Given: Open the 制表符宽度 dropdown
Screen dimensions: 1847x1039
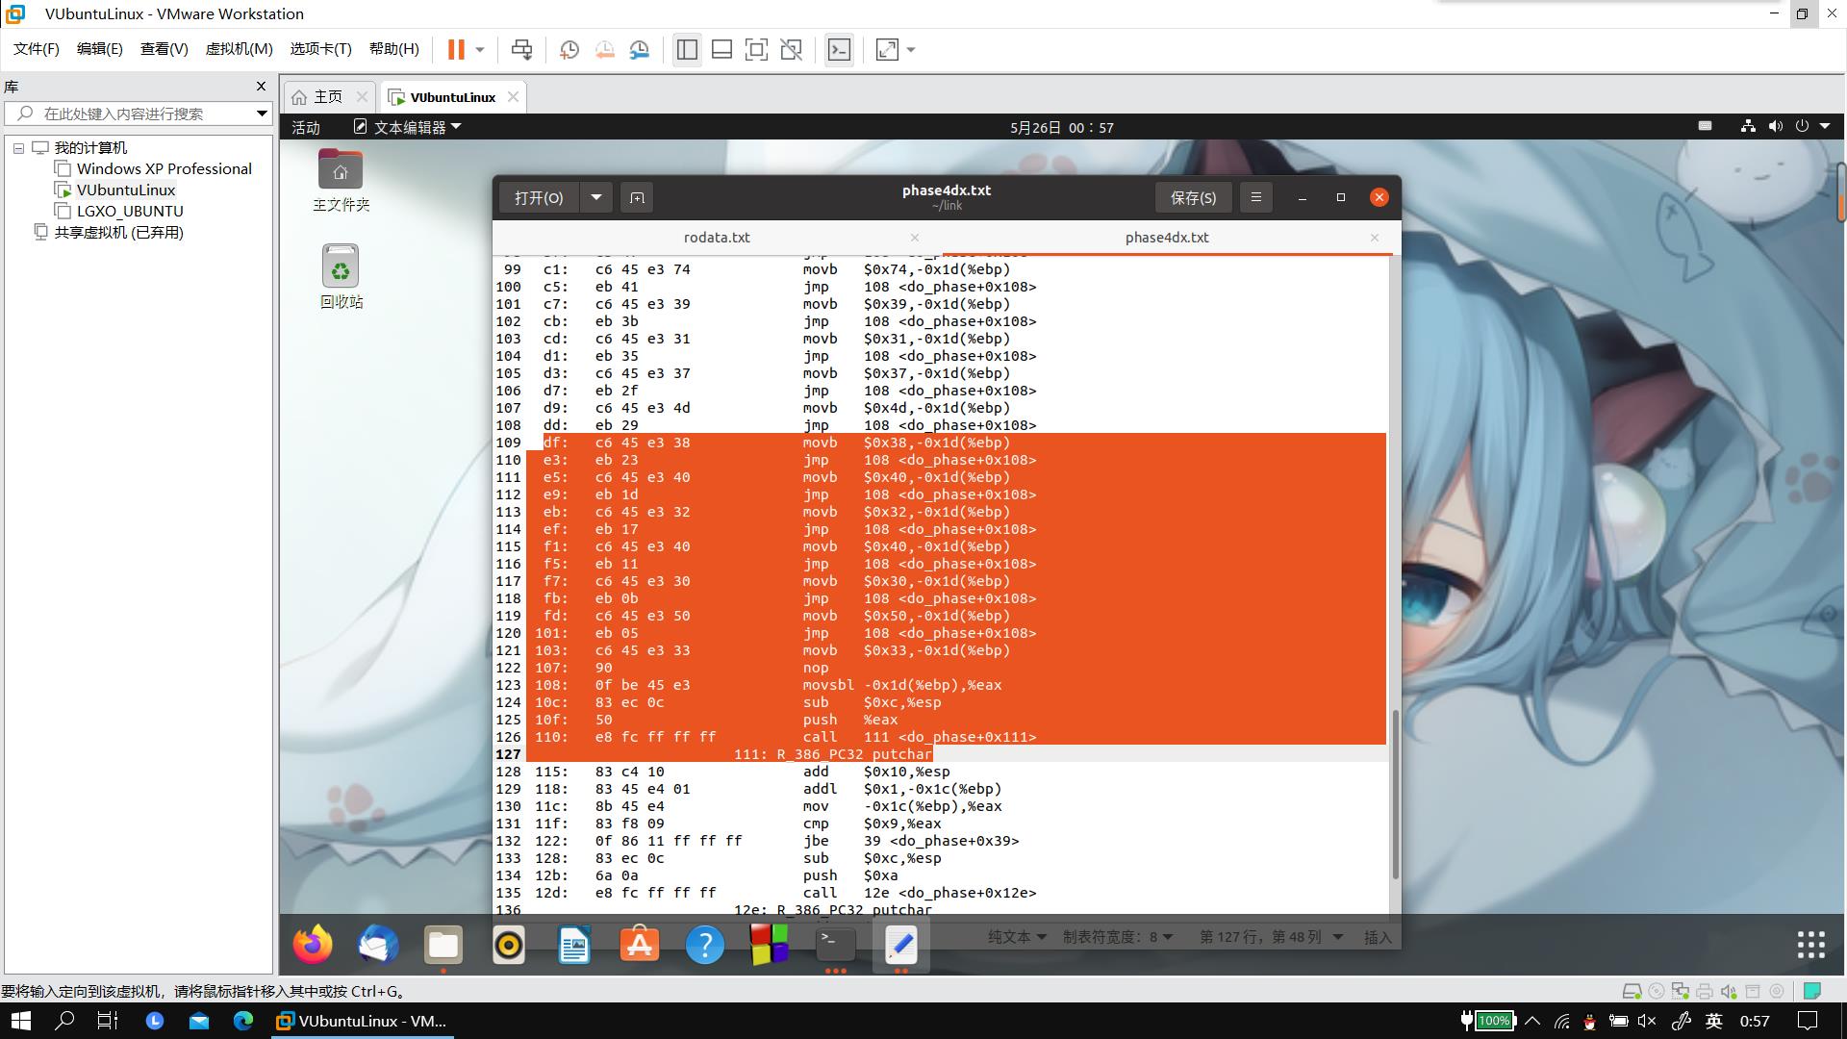Looking at the screenshot, I should tap(1118, 937).
